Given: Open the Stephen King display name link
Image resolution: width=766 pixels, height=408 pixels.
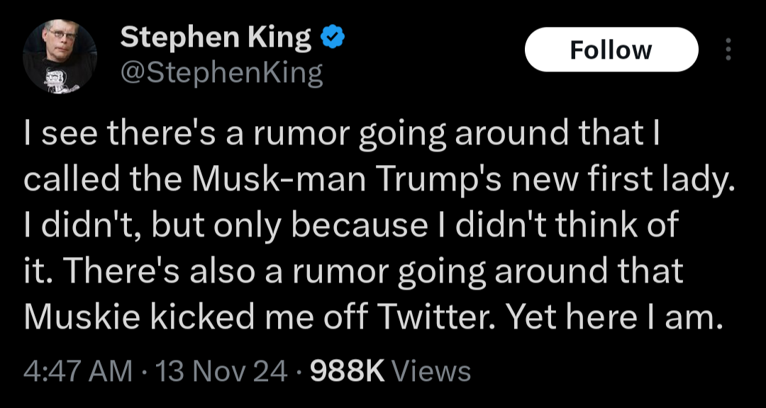Looking at the screenshot, I should (x=216, y=38).
